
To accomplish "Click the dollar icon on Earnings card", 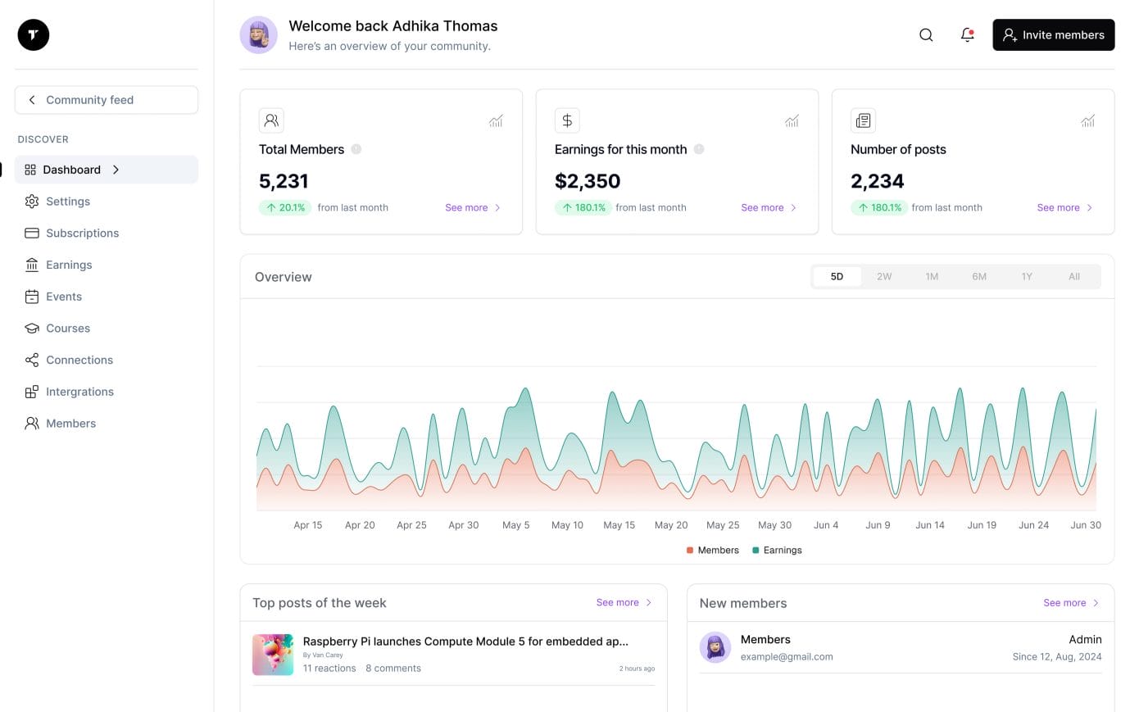I will click(567, 120).
